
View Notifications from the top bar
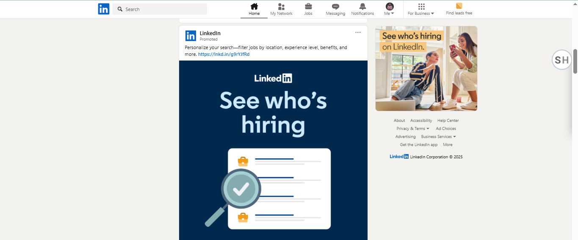coord(362,9)
